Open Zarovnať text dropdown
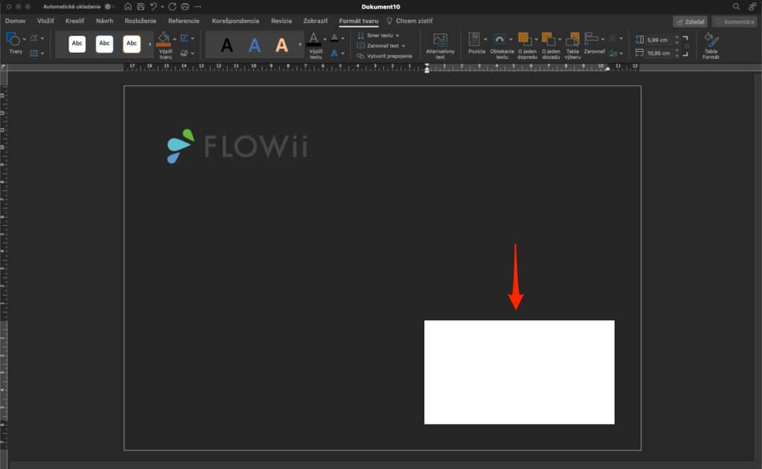The height and width of the screenshot is (469, 762). tap(382, 45)
